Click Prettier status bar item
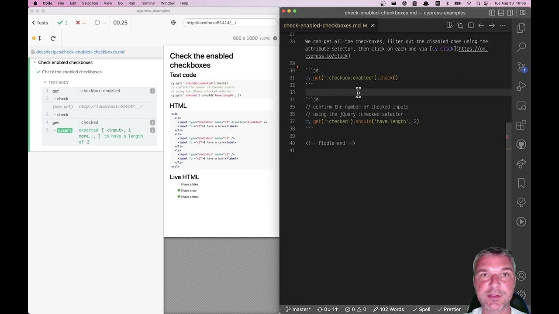Screen dimensions: 559x314 (449, 309)
